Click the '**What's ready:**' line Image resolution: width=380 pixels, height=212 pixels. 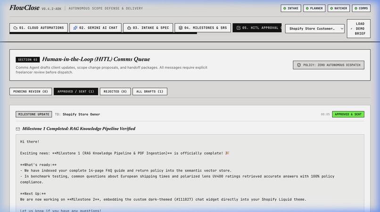(x=38, y=165)
